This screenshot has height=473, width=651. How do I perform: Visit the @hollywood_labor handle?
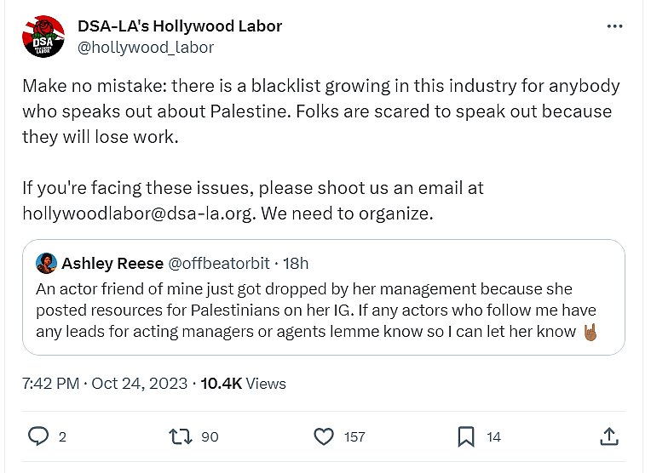pyautogui.click(x=146, y=48)
